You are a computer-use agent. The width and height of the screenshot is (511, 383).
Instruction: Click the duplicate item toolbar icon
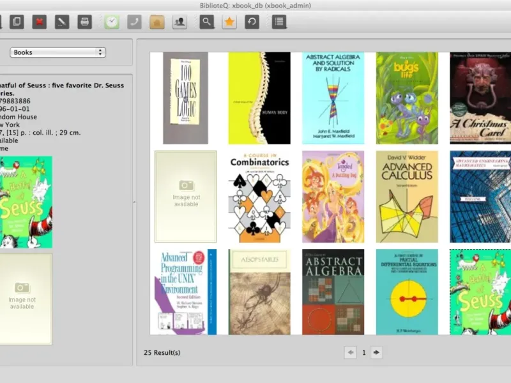point(17,22)
